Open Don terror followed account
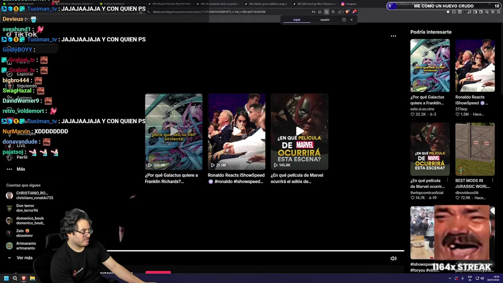This screenshot has width=503, height=283. (22, 208)
